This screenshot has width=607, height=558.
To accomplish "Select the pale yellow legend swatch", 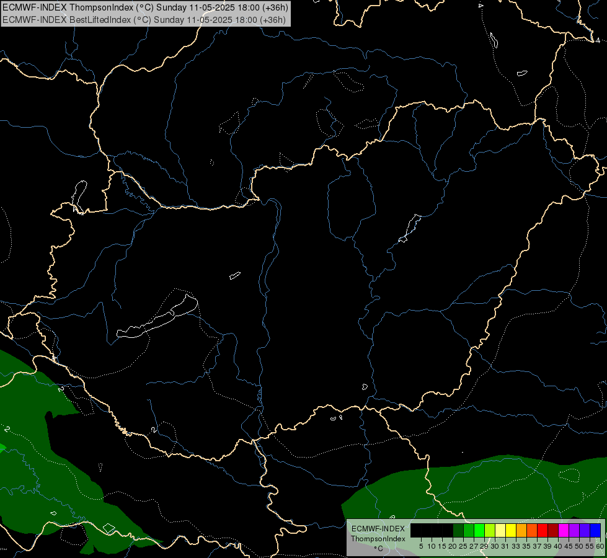I will tap(500, 530).
